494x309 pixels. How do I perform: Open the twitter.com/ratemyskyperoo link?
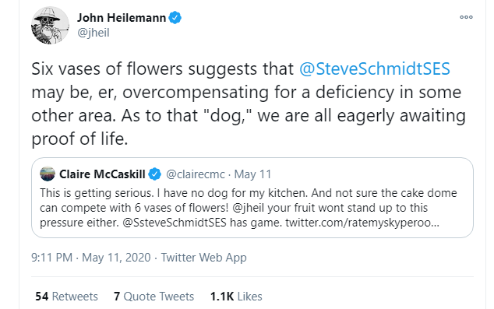click(x=362, y=223)
